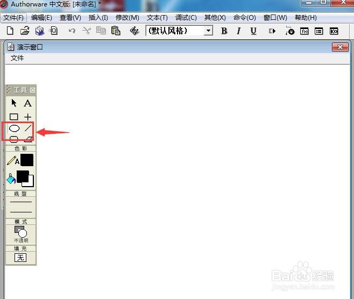Open the 调试(C) menu
This screenshot has height=299, width=354.
[x=186, y=18]
